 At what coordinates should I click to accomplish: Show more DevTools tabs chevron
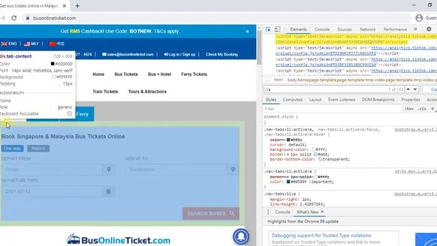[x=415, y=29]
